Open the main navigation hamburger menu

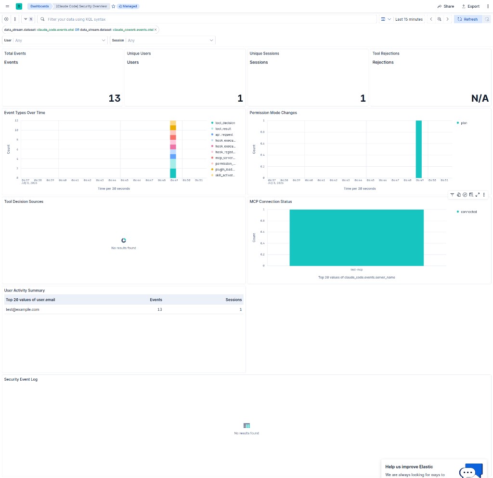[7, 6]
